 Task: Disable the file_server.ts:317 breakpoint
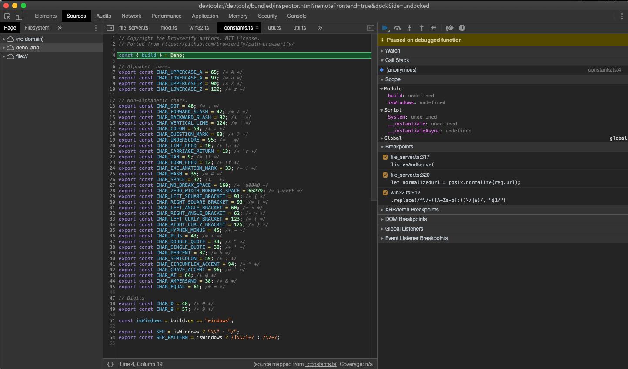point(384,157)
